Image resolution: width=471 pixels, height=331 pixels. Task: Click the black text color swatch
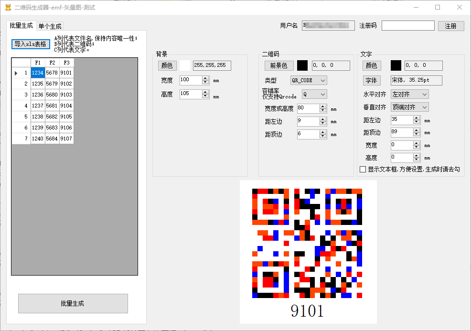(x=396, y=65)
